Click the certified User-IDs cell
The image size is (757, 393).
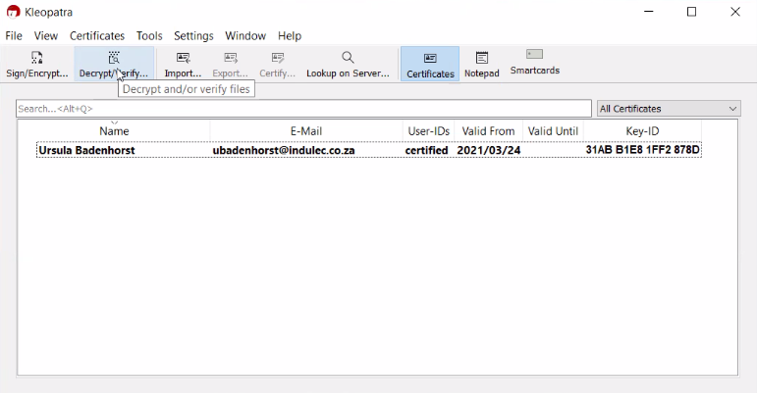pyautogui.click(x=426, y=150)
